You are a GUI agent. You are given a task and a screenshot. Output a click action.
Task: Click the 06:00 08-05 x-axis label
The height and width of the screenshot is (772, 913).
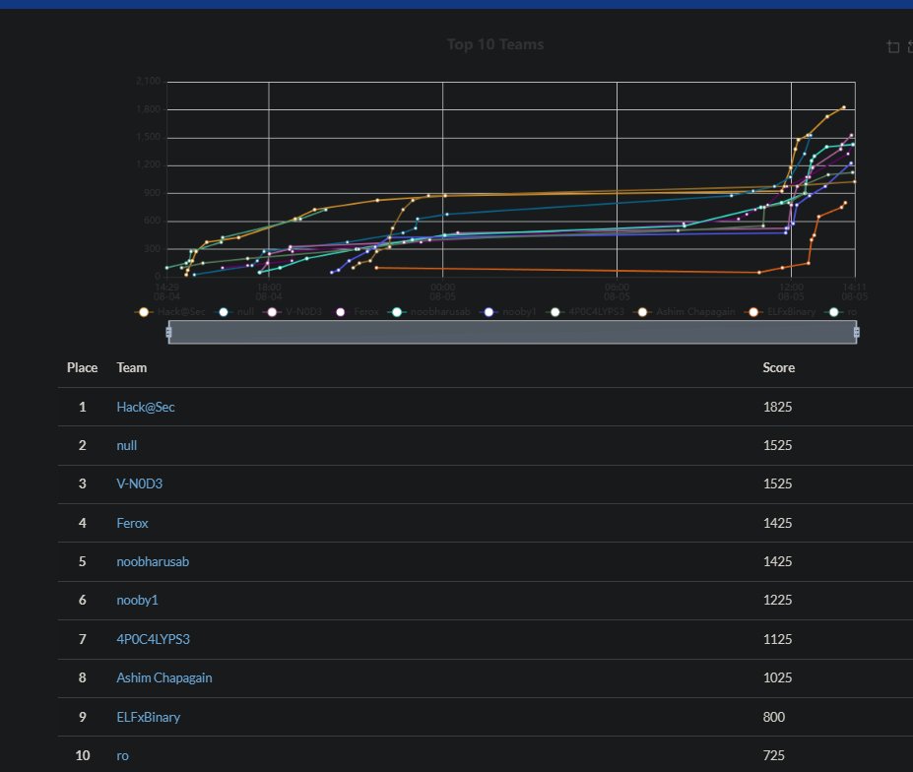(618, 292)
